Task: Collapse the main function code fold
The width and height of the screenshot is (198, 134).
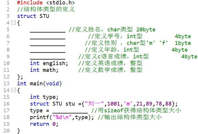Action: (13, 90)
